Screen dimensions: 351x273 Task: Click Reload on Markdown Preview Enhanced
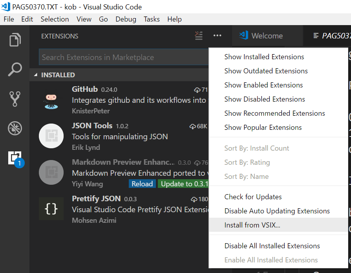[142, 184]
